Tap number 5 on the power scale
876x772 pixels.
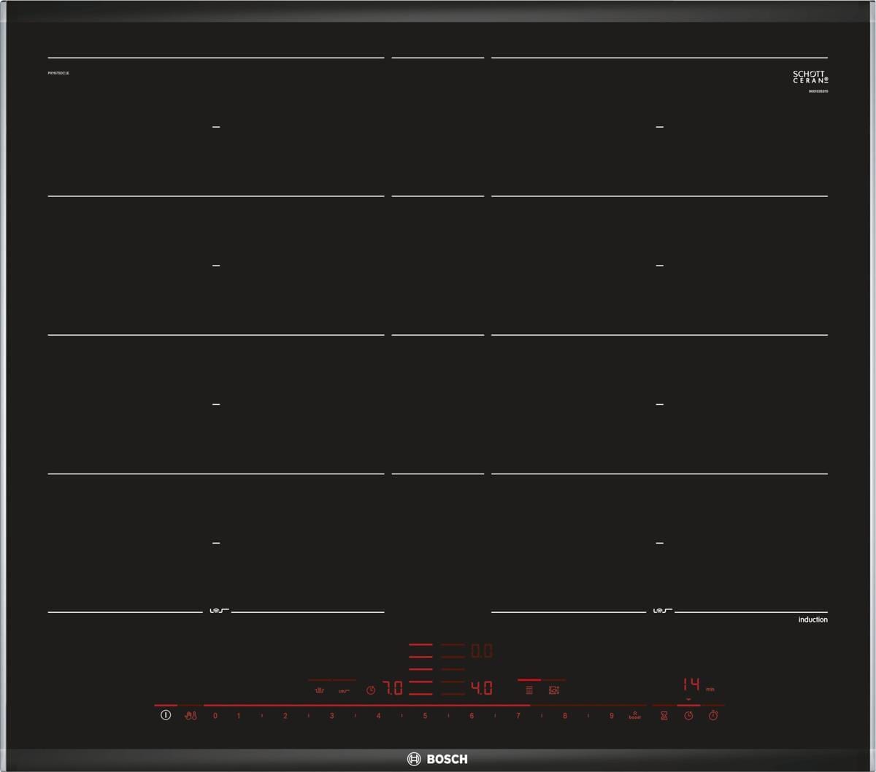click(x=425, y=716)
